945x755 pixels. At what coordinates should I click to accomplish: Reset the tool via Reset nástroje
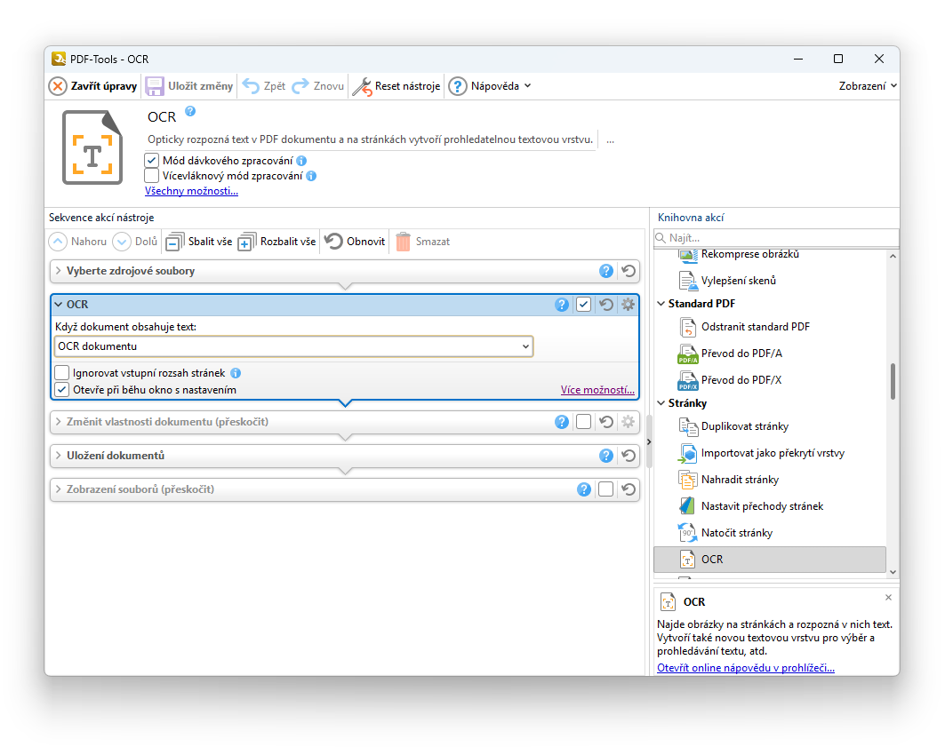(x=396, y=86)
